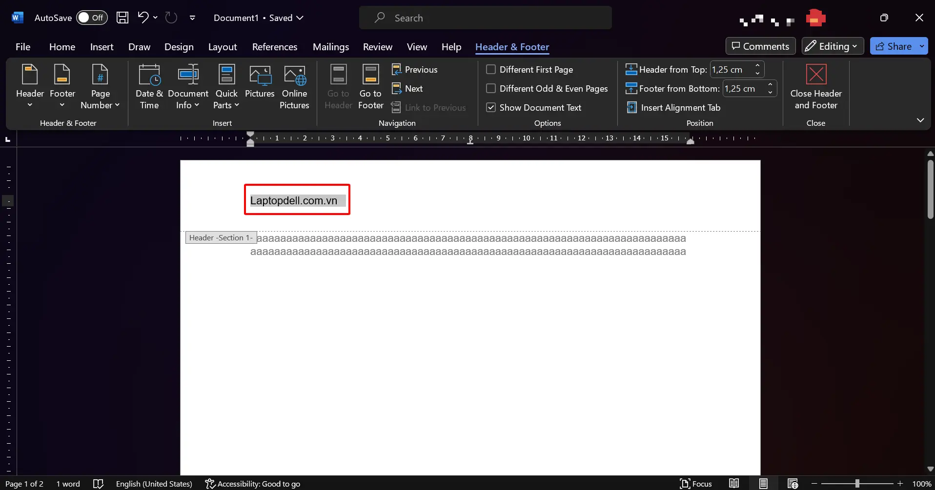This screenshot has width=935, height=490.
Task: Insert Date & Time
Action: click(149, 86)
